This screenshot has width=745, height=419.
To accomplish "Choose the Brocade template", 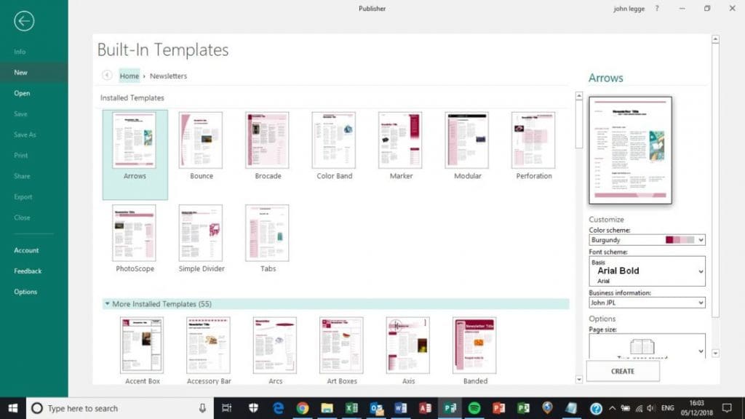I will tap(266, 142).
